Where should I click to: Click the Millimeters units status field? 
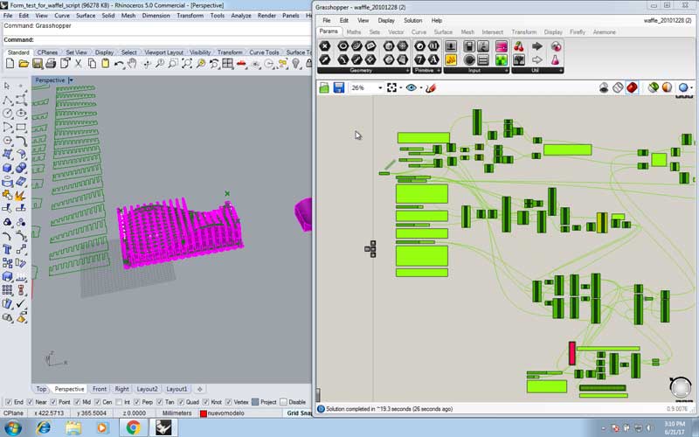176,413
